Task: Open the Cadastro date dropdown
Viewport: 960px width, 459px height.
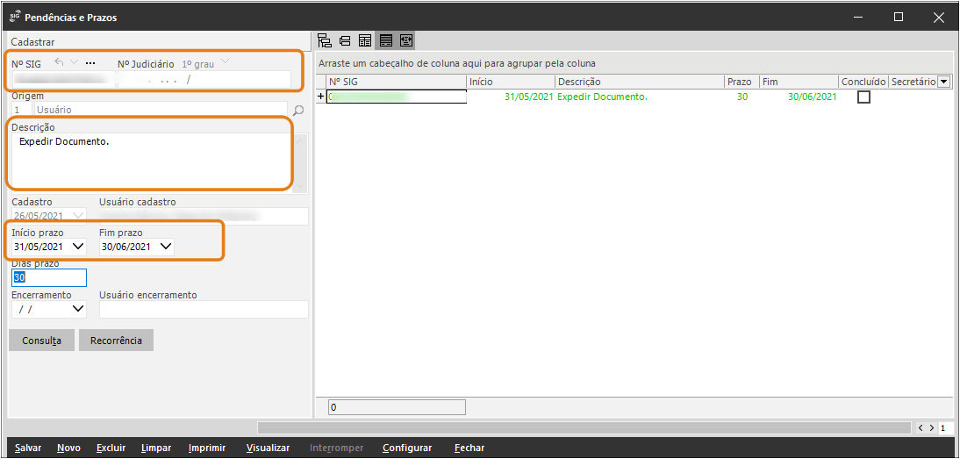Action: (78, 215)
